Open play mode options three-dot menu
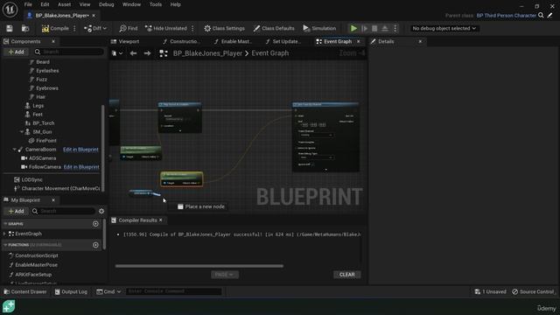This screenshot has height=315, width=560. [x=395, y=28]
